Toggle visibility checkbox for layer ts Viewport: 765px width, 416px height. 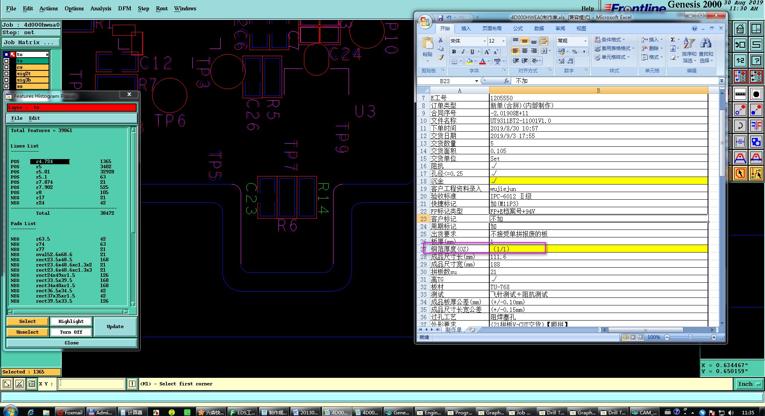6,61
